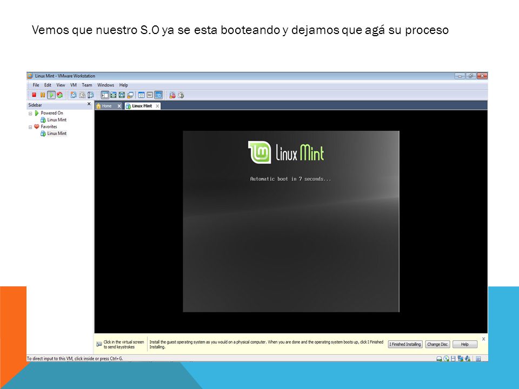
Task: Click the Favorites group label
Action: [49, 126]
